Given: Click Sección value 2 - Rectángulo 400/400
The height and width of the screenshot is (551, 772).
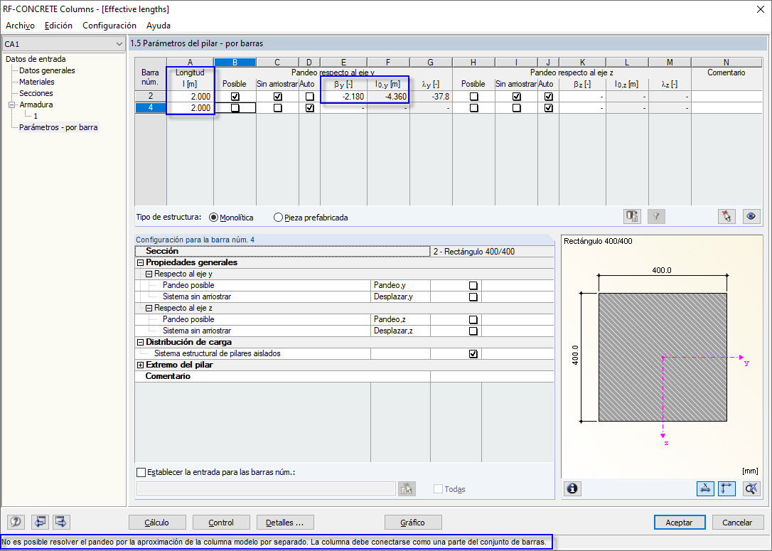Looking at the screenshot, I should click(x=492, y=252).
